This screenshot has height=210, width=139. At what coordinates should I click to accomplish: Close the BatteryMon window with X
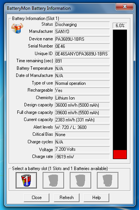(125, 6)
